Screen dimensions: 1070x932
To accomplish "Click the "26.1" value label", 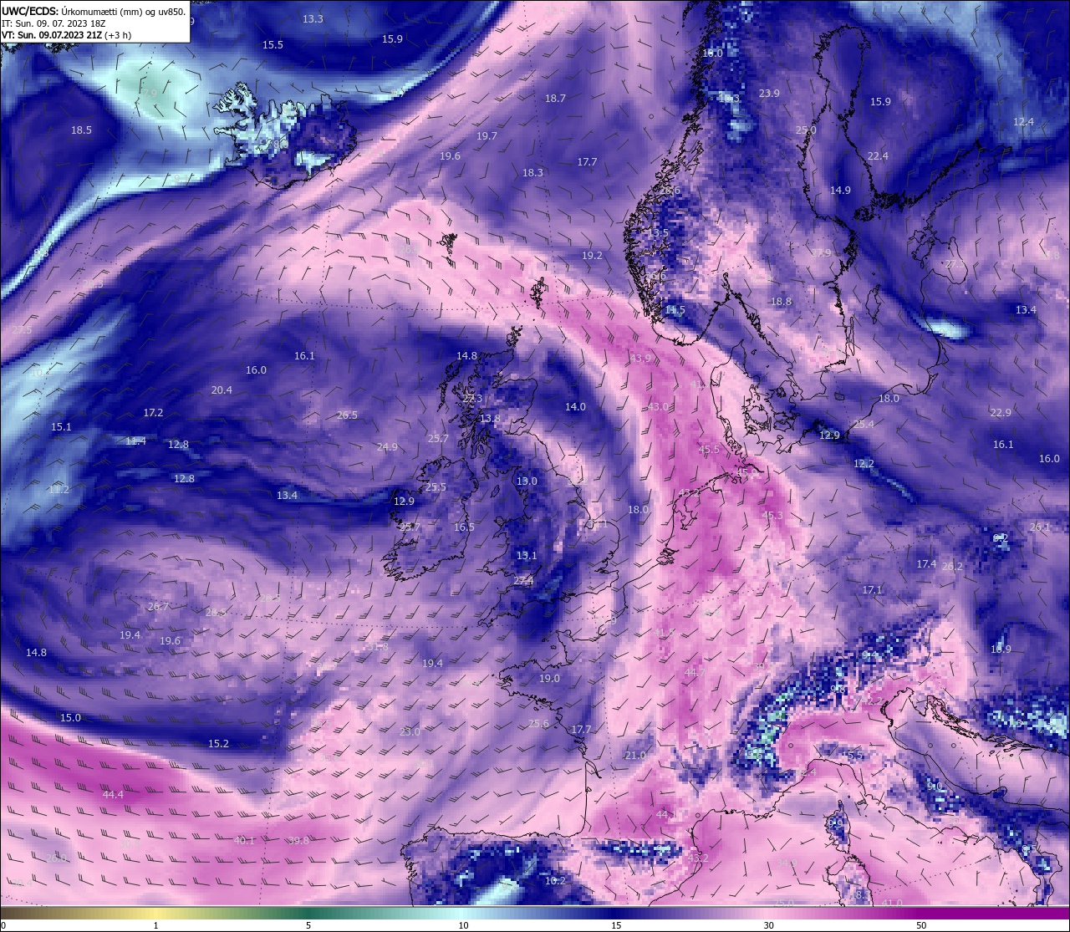I will point(1039,527).
